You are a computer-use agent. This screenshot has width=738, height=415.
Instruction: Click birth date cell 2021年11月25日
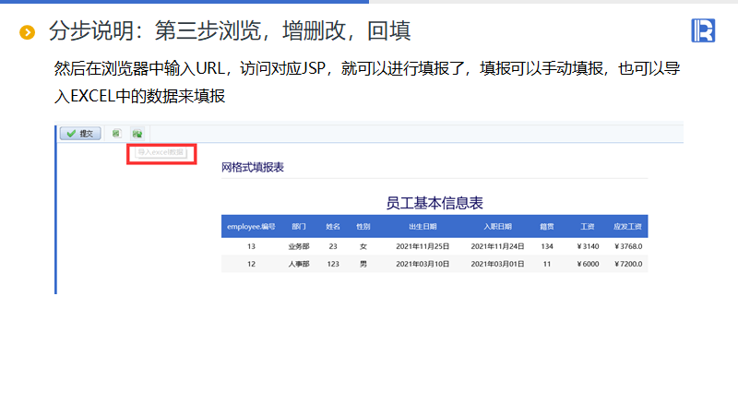tap(423, 246)
